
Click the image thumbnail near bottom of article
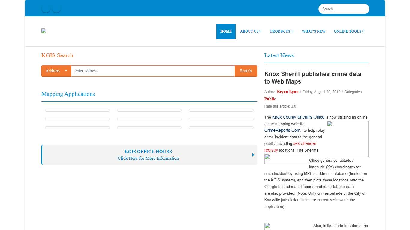click(x=288, y=226)
